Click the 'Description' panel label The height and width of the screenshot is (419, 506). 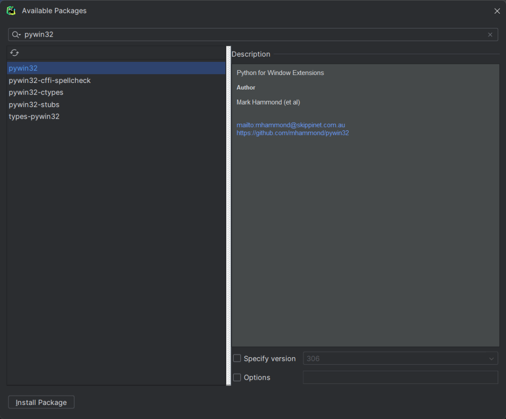(x=251, y=54)
